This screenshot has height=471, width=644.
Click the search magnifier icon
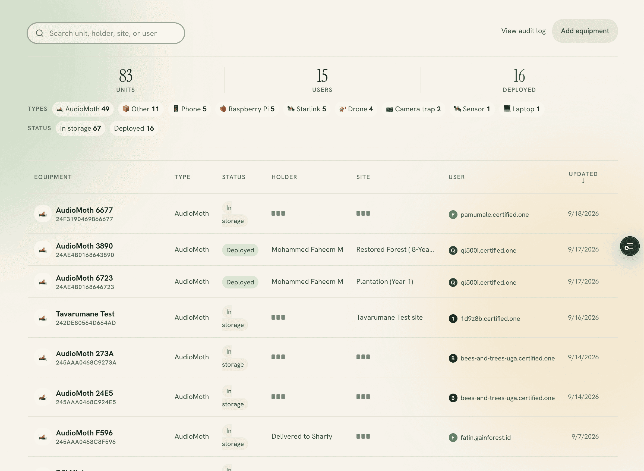point(40,33)
